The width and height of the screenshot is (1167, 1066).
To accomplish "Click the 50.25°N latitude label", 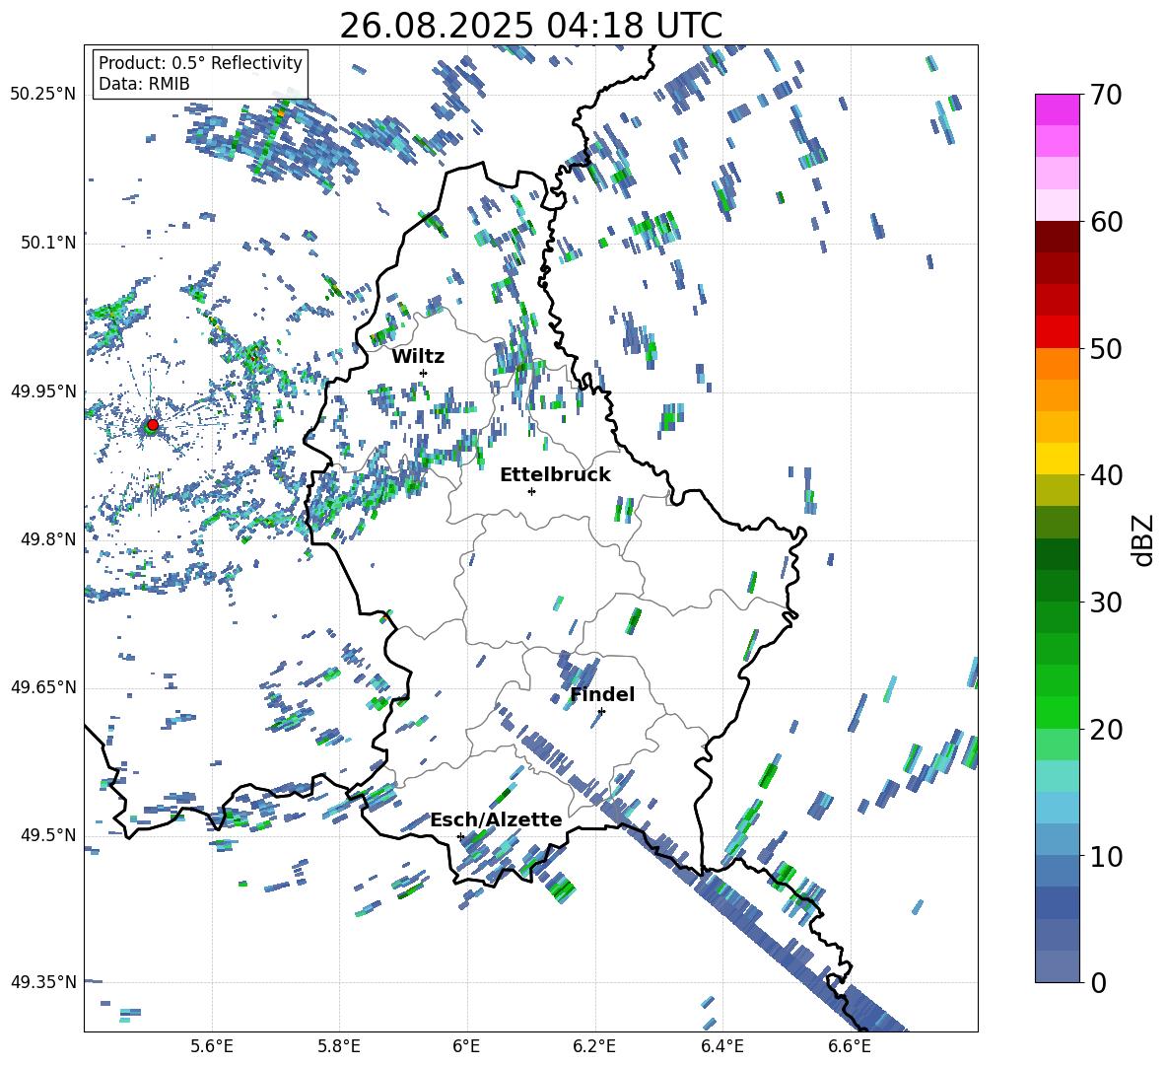I will click(x=43, y=95).
